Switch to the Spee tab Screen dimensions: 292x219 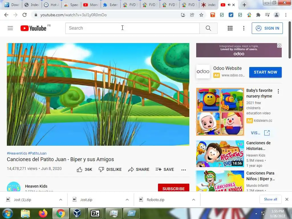(x=71, y=5)
